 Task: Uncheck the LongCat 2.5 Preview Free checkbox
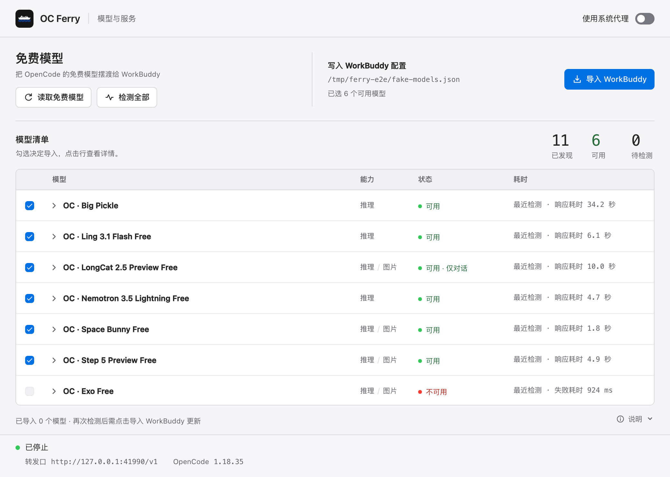(x=30, y=268)
